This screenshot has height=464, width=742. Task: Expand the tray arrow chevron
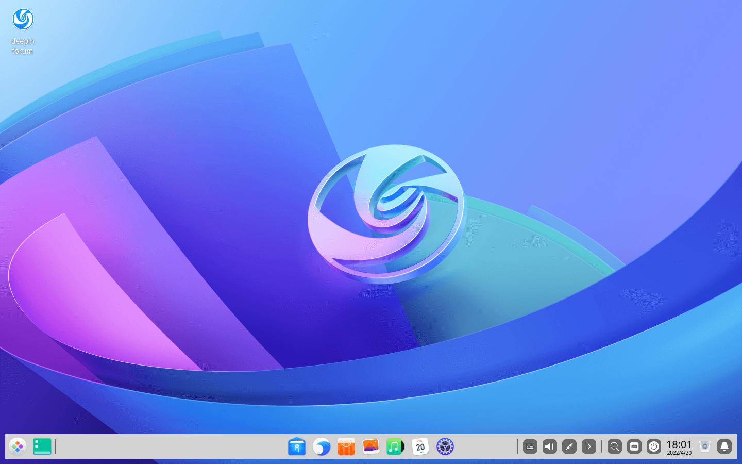coord(589,446)
